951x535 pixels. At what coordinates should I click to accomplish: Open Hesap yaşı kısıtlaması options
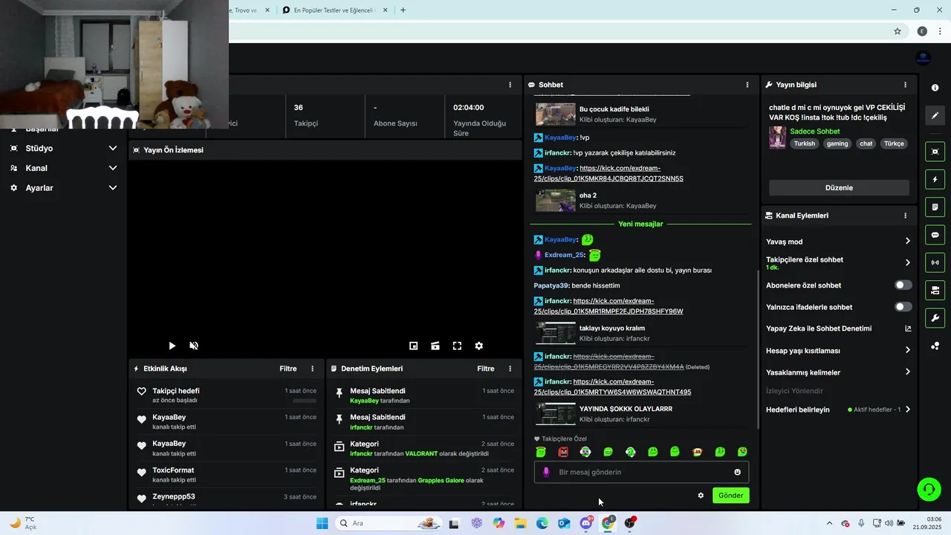[x=838, y=351]
